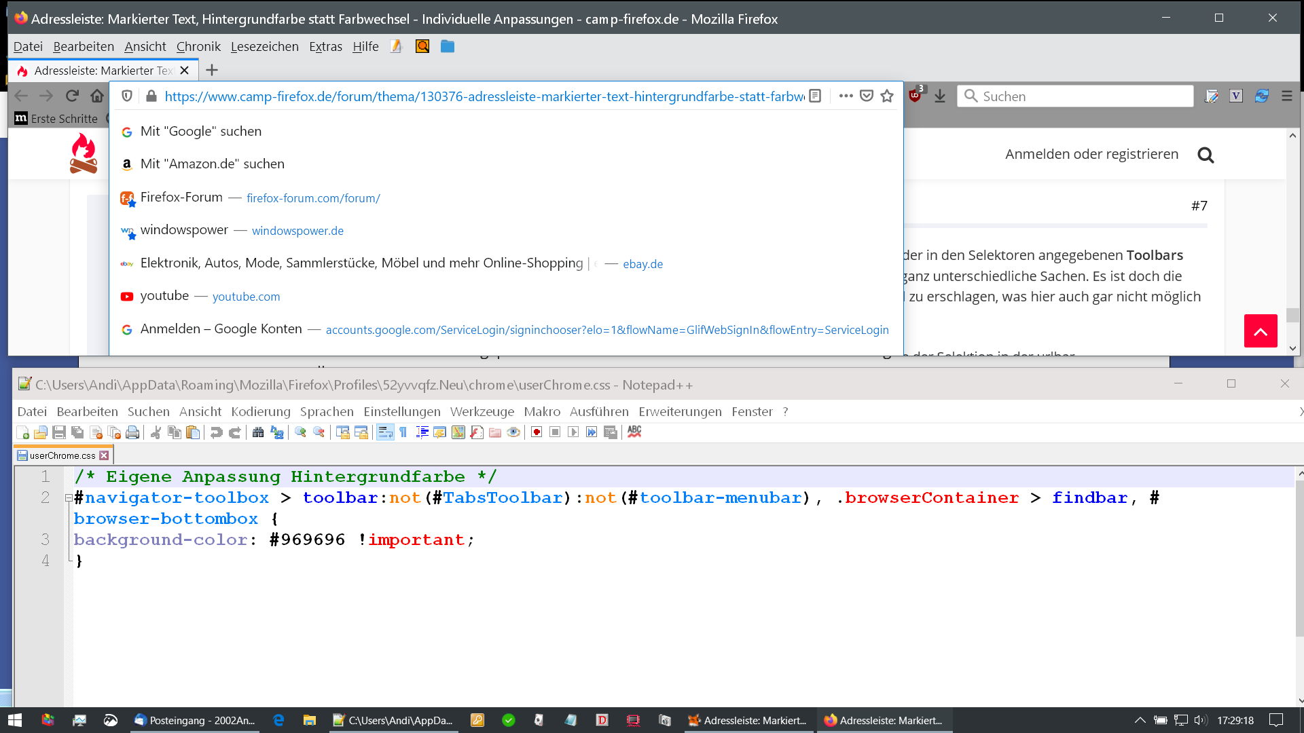Open Kodierung menu in Notepad++
The image size is (1304, 733).
click(260, 411)
